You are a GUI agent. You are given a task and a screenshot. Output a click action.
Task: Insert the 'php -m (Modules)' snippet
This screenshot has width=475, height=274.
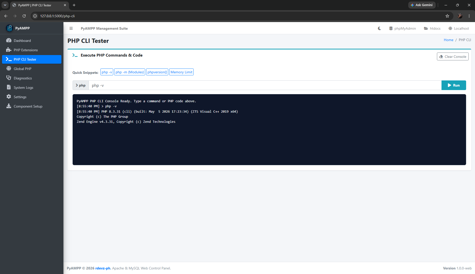[x=130, y=72]
